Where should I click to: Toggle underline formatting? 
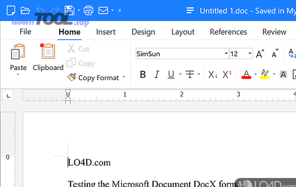point(171,74)
